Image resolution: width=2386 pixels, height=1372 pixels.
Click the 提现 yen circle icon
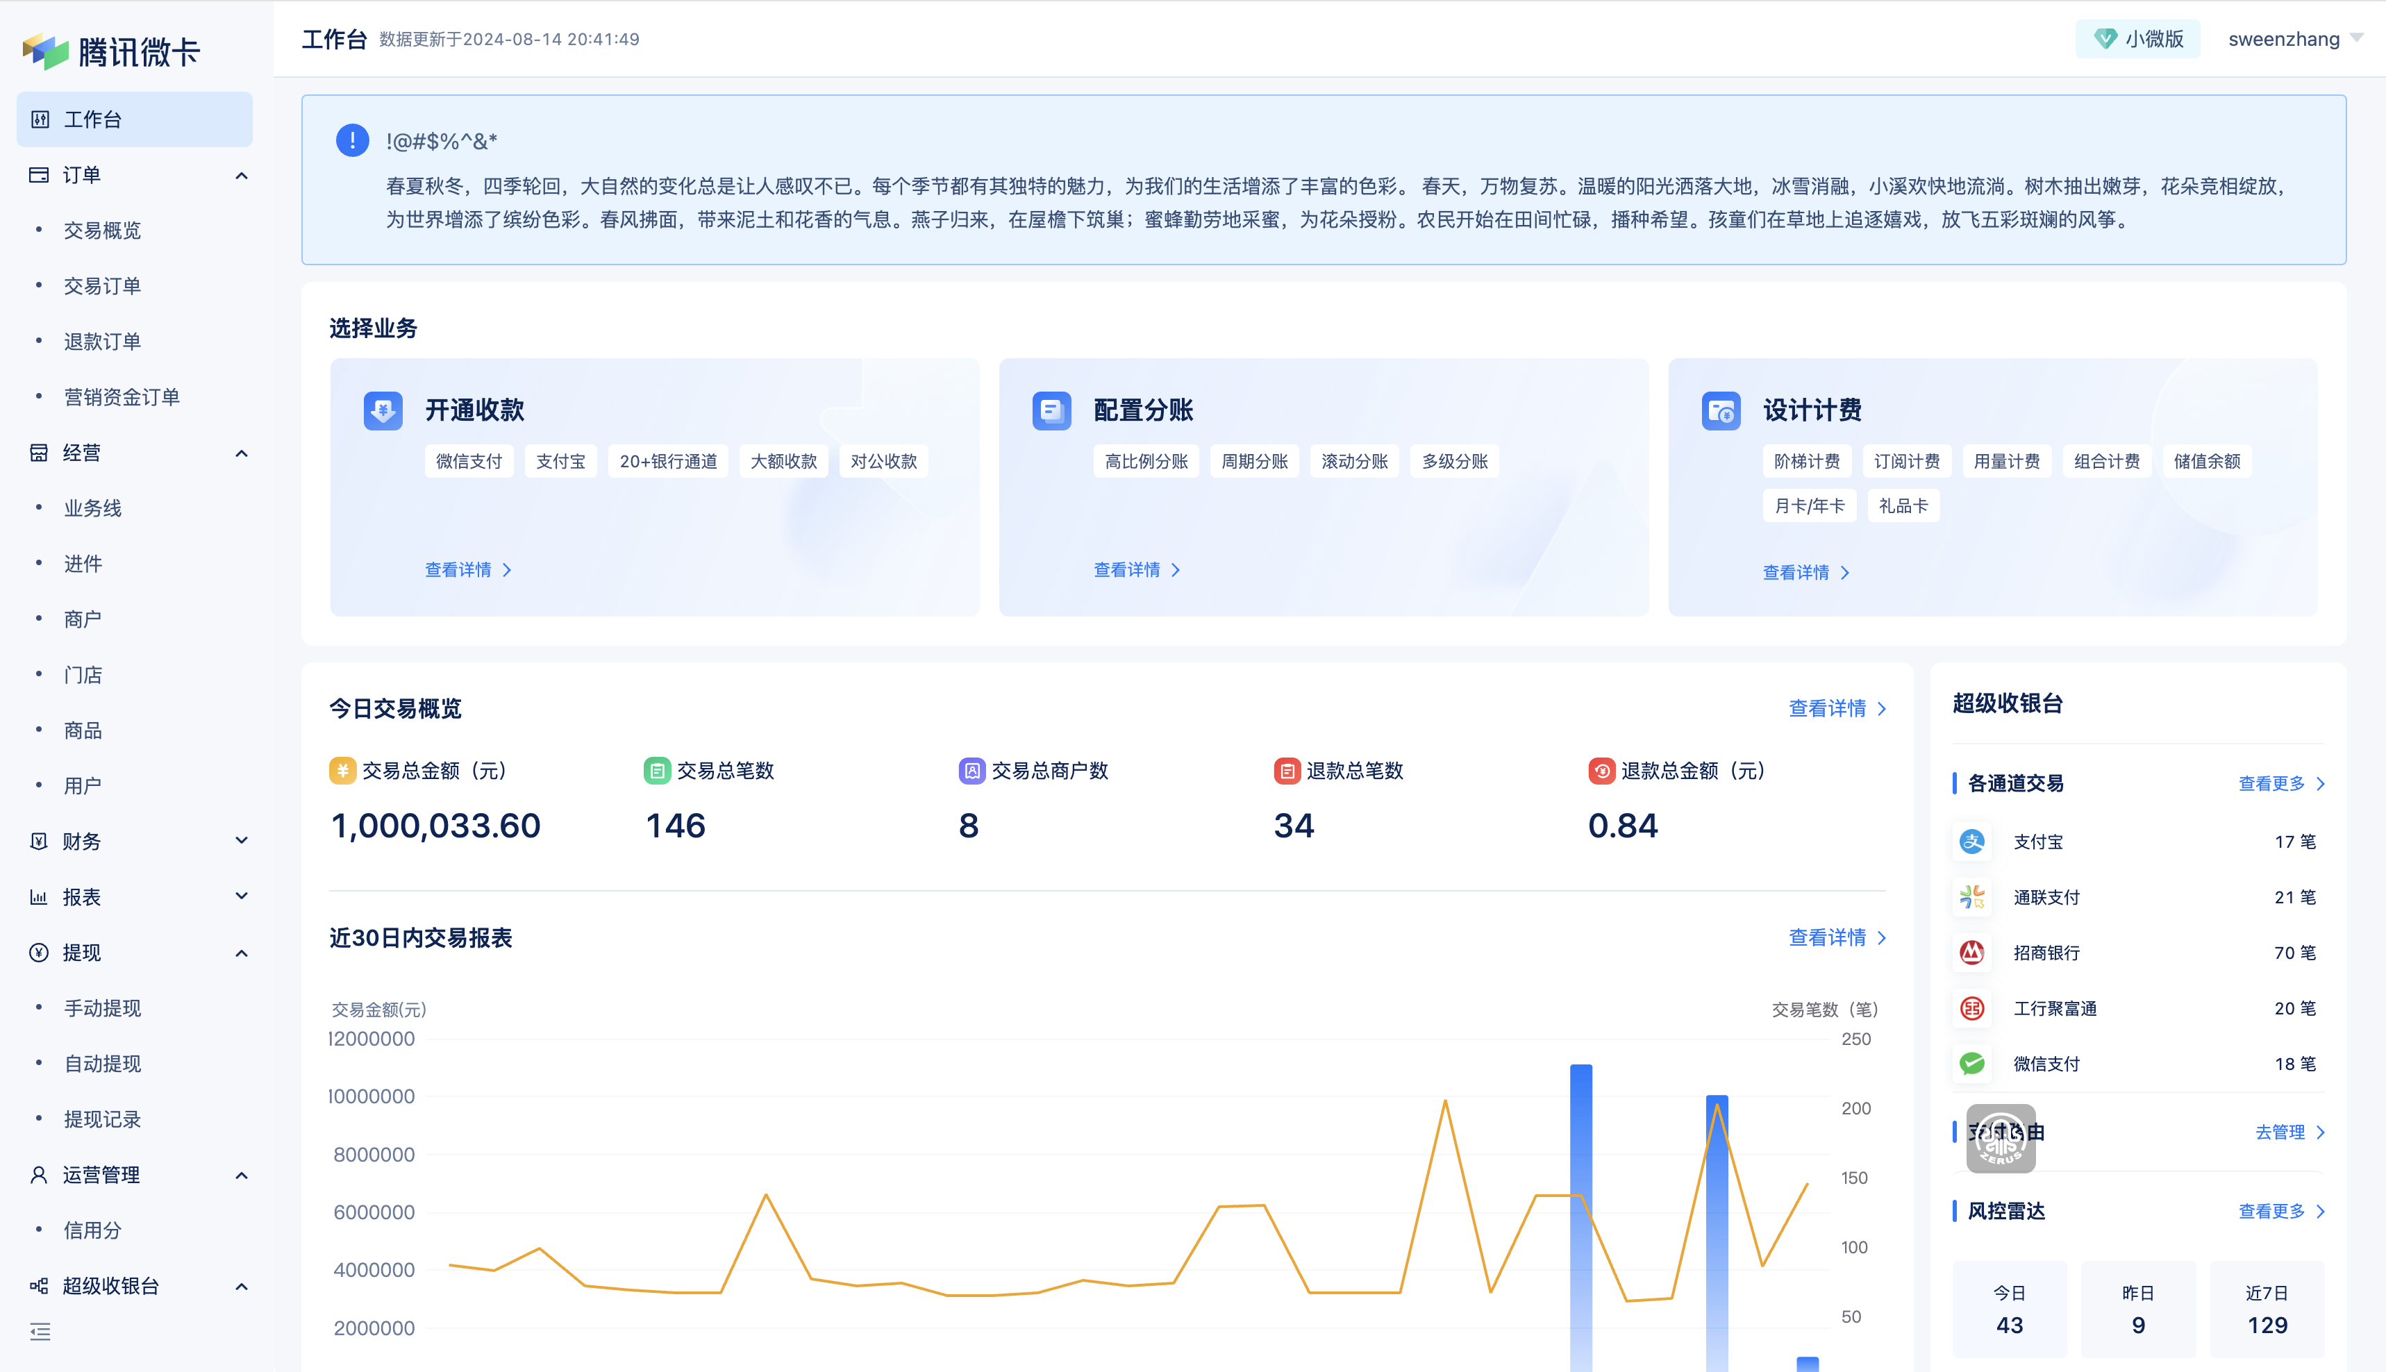point(39,953)
